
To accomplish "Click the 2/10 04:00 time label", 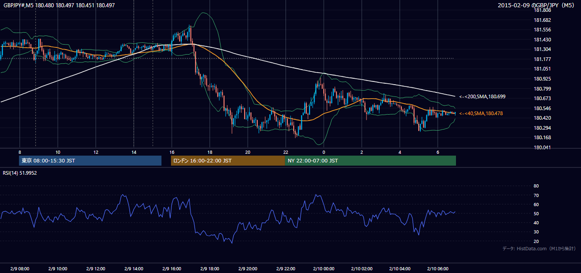I will coord(400,269).
